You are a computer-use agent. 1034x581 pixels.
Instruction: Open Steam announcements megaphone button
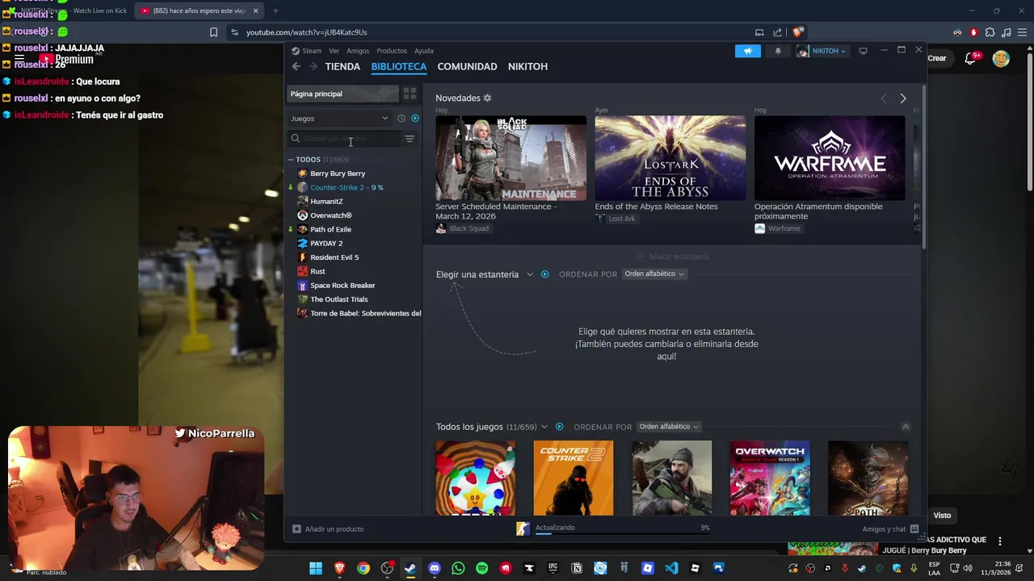tap(748, 51)
